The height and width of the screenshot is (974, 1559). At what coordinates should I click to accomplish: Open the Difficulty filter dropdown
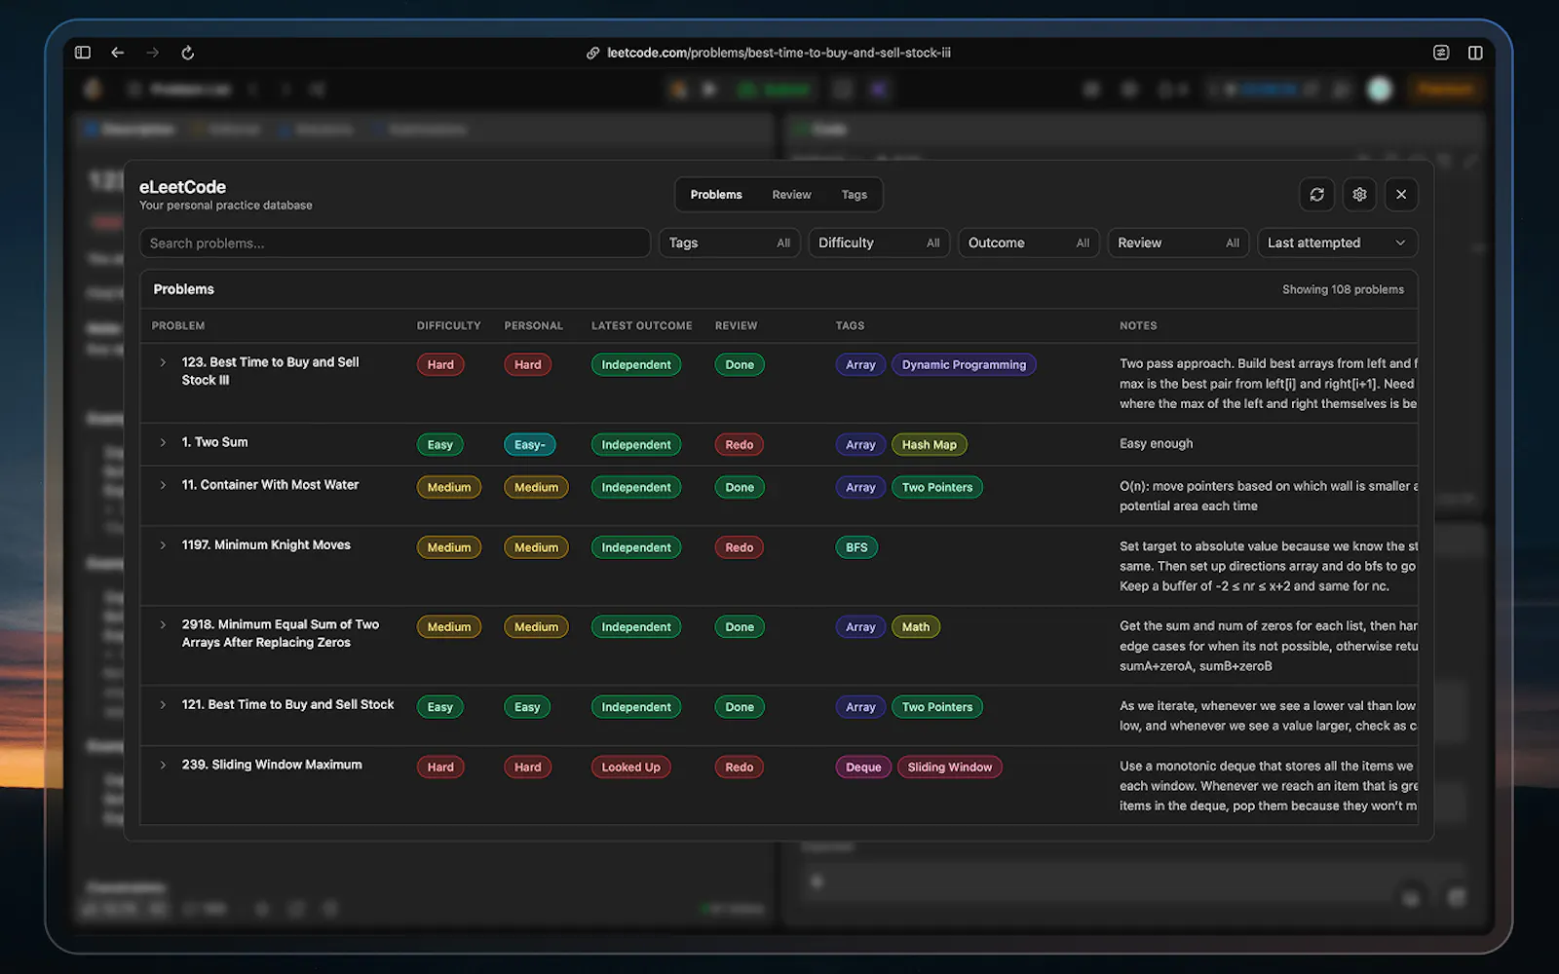click(879, 243)
